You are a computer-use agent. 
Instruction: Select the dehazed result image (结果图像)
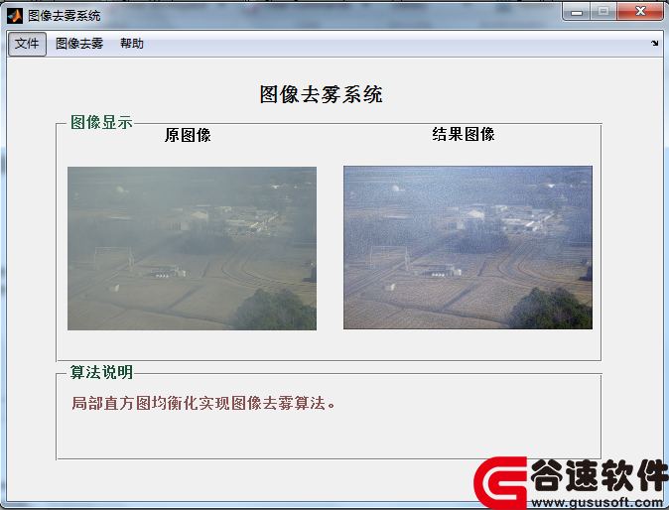(468, 247)
